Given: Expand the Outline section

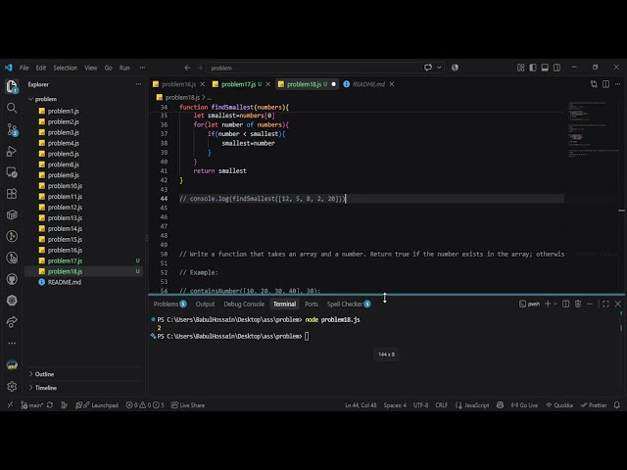Looking at the screenshot, I should coord(44,374).
